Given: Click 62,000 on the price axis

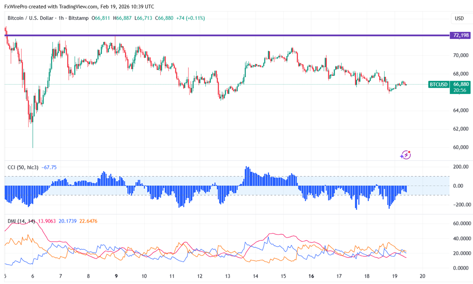Looking at the screenshot, I should [461, 129].
